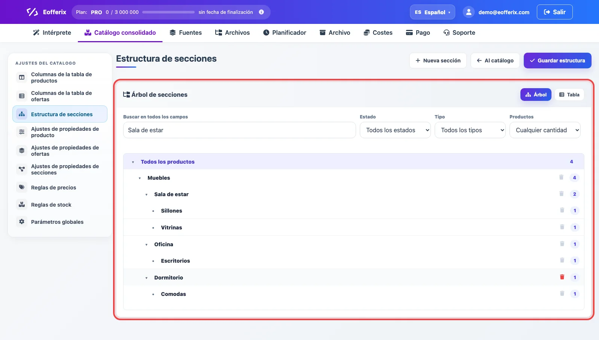This screenshot has width=599, height=340.
Task: Open the Soporte tab
Action: click(459, 33)
